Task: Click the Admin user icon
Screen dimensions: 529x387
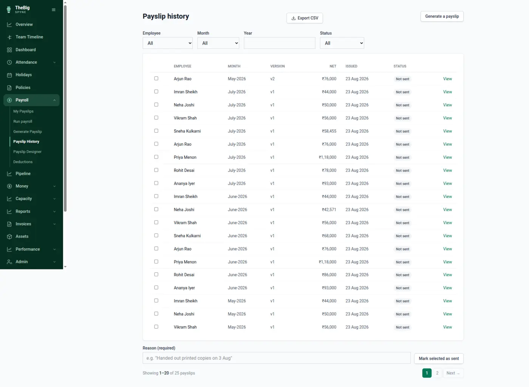Action: 9,262
